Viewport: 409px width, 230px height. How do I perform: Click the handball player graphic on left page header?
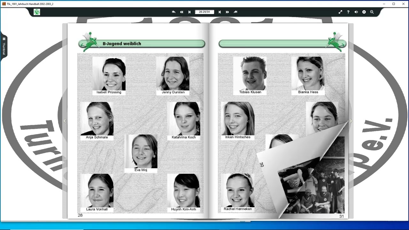pyautogui.click(x=89, y=42)
